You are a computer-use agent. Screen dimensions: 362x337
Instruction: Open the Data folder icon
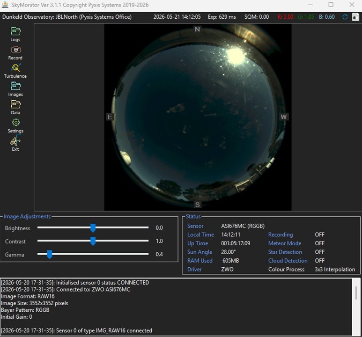click(x=15, y=104)
